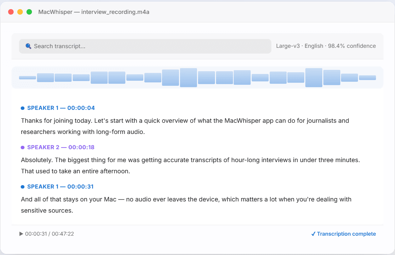The width and height of the screenshot is (395, 255).
Task: Click the blue dot beside SPEAKER 1 00:00:31
Action: [22, 187]
